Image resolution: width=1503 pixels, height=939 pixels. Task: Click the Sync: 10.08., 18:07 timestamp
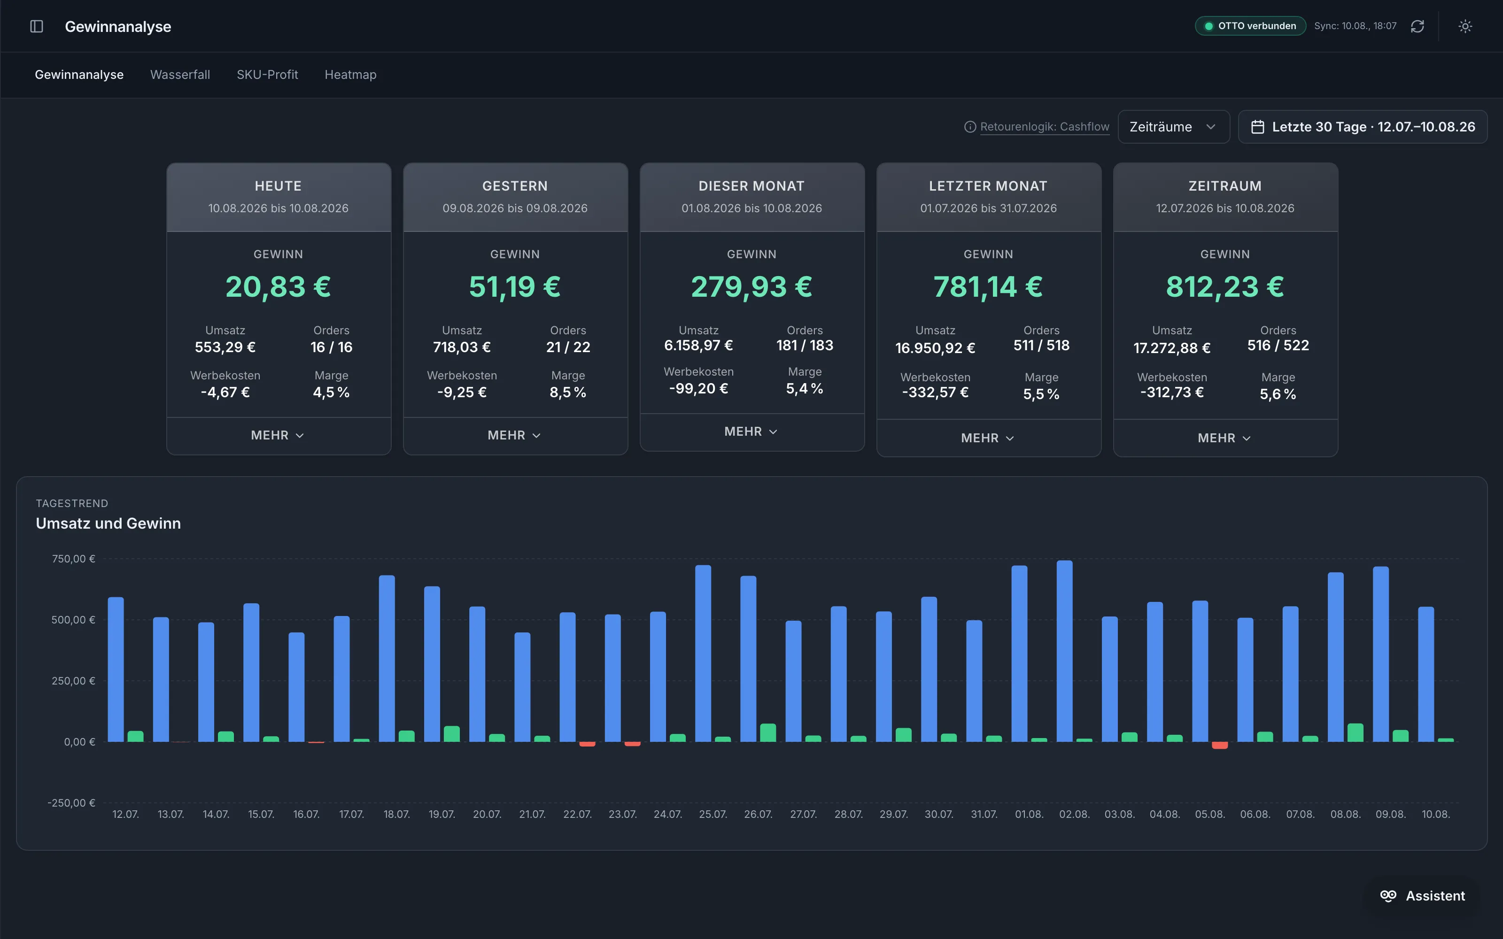[x=1355, y=26]
